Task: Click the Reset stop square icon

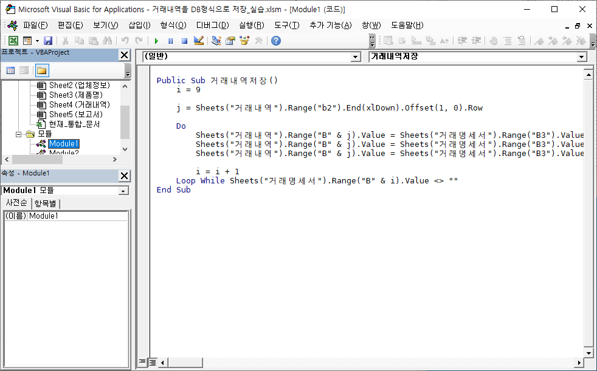Action: [x=184, y=41]
